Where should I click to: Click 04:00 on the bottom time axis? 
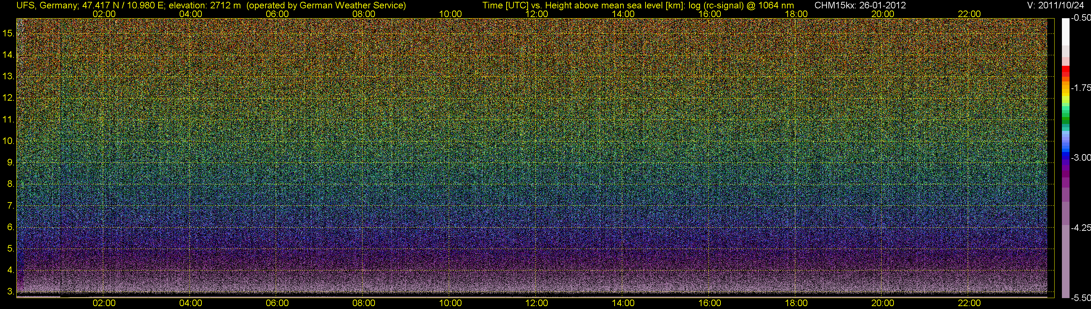point(191,303)
